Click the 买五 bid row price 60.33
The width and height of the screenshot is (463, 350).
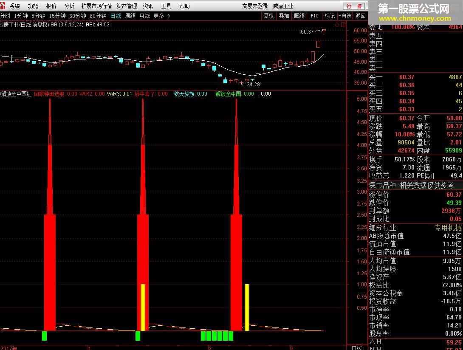pyautogui.click(x=407, y=109)
